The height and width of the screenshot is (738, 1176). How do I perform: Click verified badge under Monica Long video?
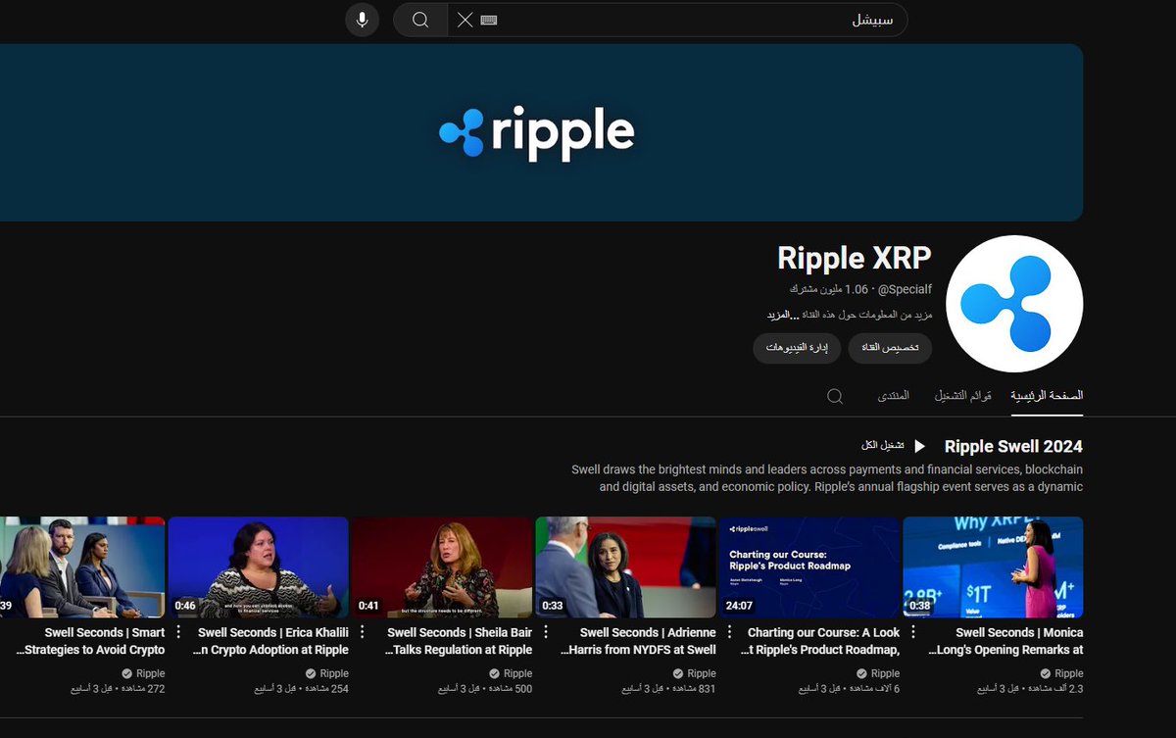(x=1046, y=673)
